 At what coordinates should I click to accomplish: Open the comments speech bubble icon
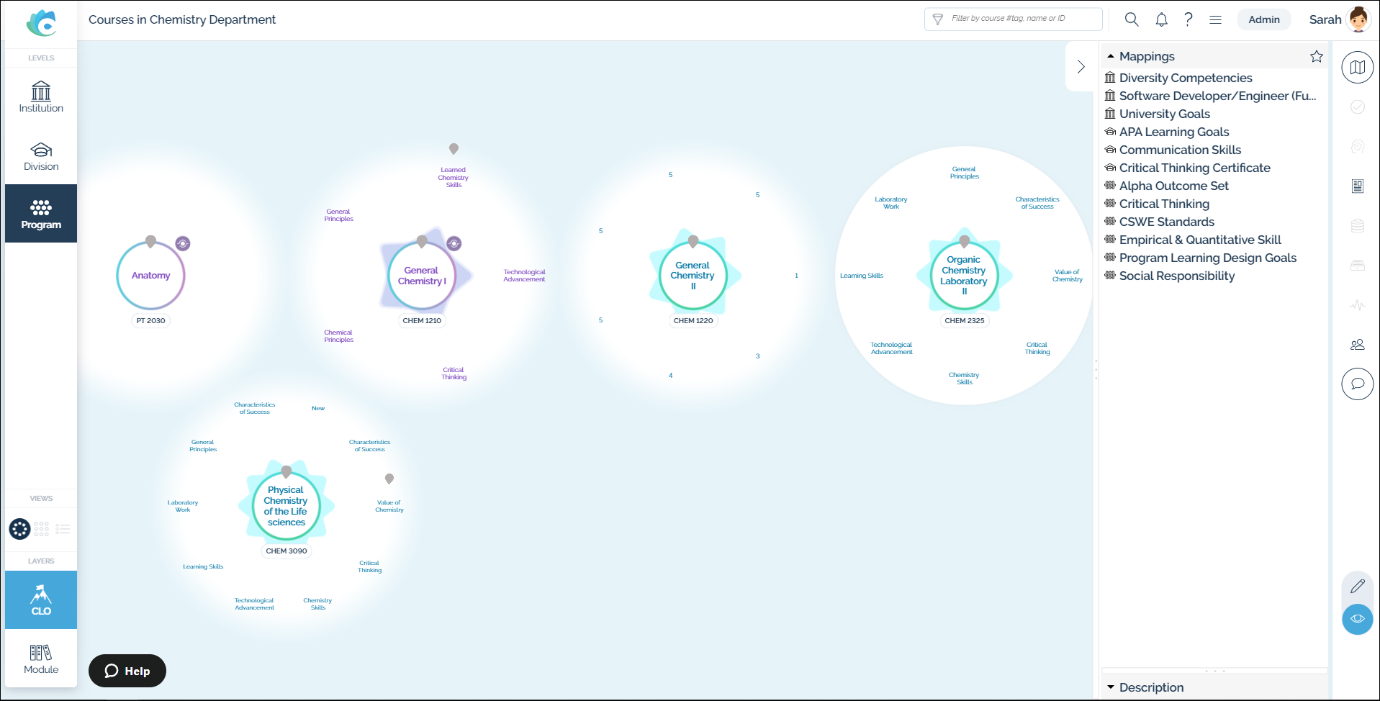[x=1357, y=384]
